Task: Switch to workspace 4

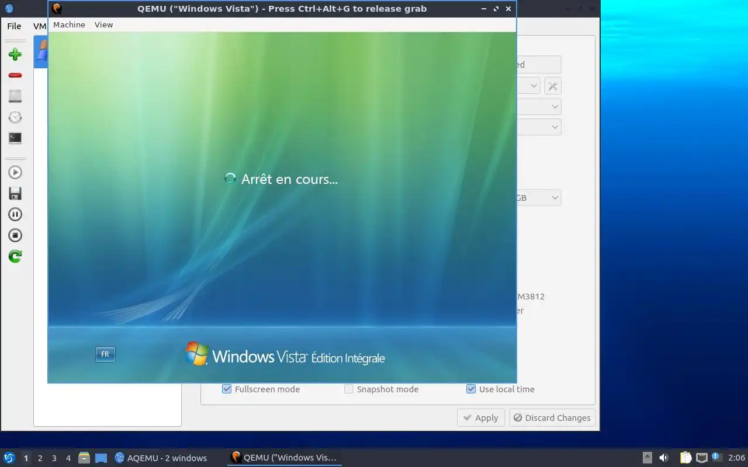Action: [68, 458]
